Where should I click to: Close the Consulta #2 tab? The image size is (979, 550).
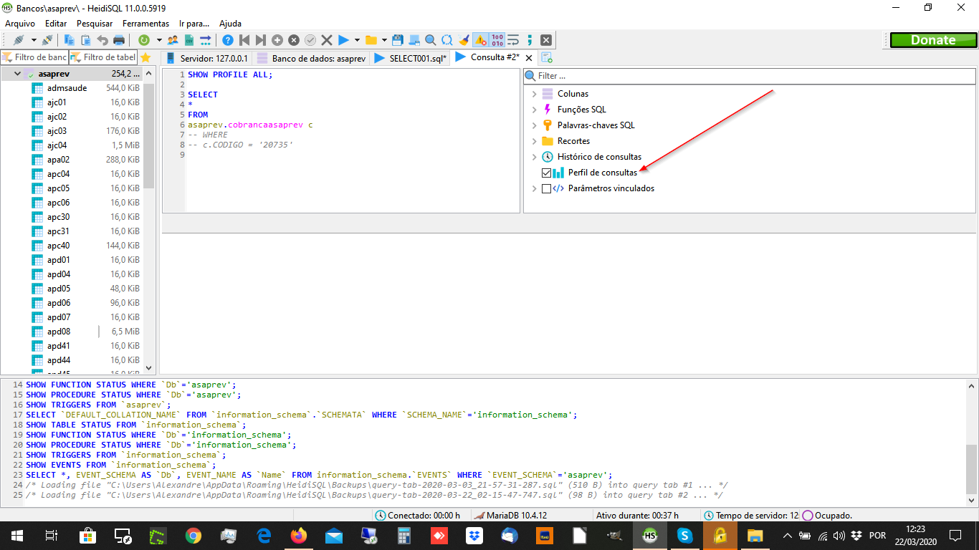tap(529, 58)
